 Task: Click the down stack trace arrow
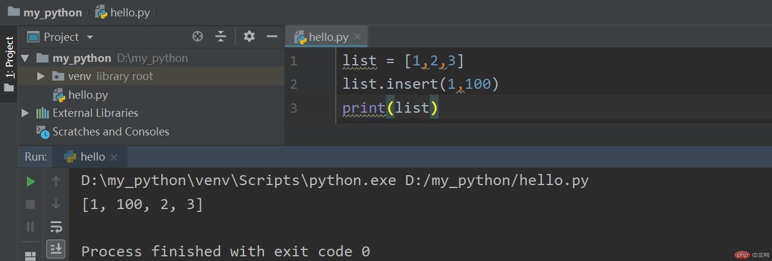click(56, 204)
